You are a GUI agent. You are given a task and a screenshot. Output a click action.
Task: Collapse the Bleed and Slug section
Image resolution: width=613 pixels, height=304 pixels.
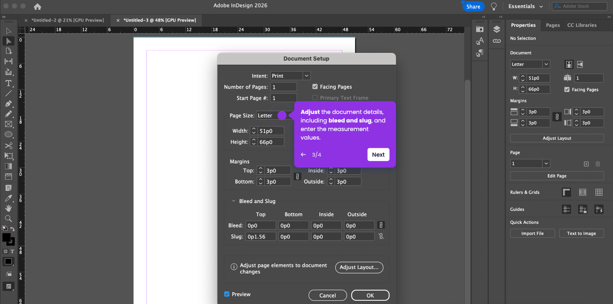(x=234, y=201)
